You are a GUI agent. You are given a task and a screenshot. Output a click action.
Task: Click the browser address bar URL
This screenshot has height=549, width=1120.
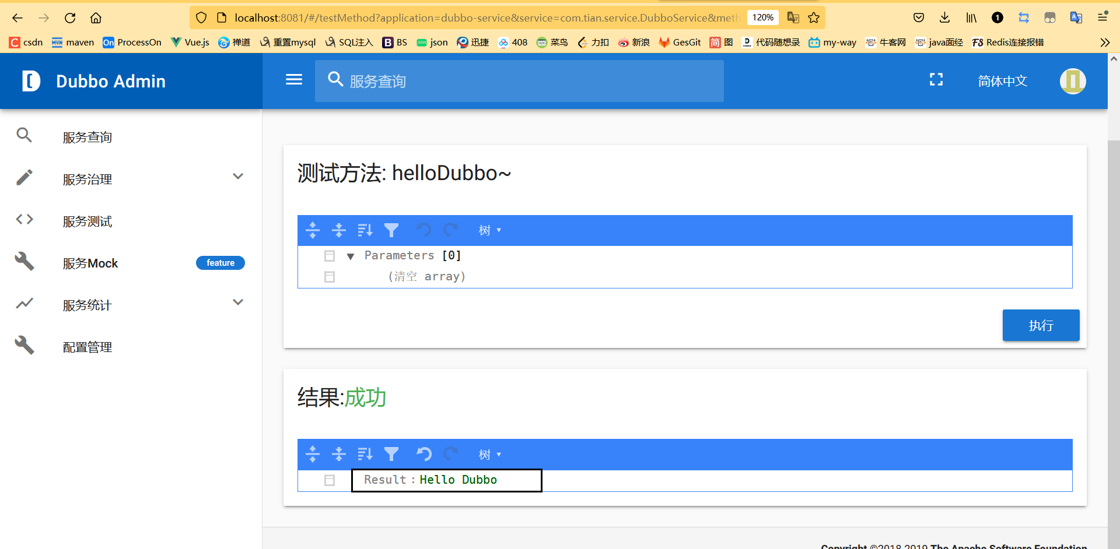pos(487,18)
